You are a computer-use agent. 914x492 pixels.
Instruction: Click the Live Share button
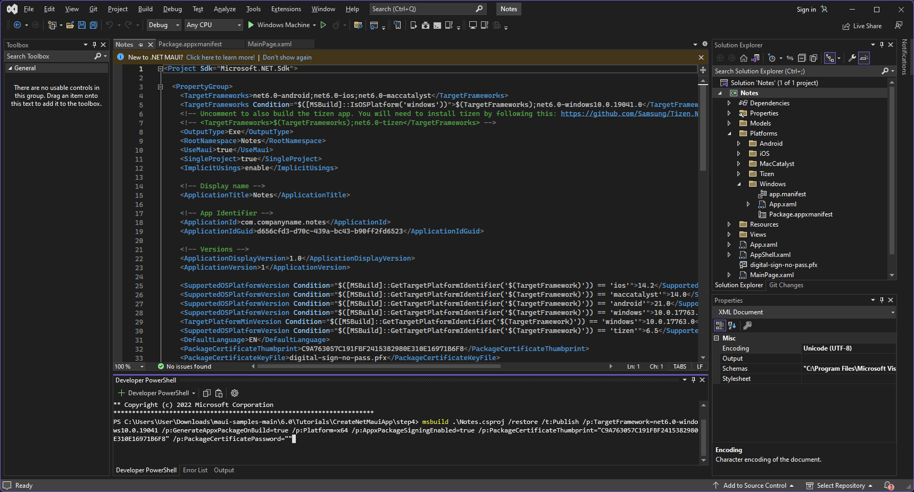[x=862, y=26]
